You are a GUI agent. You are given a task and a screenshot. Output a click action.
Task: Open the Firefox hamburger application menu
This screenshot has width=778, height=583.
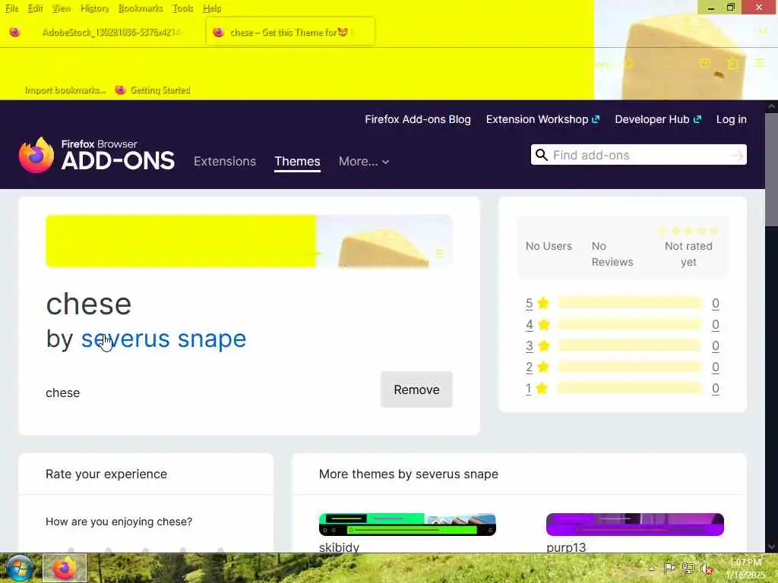pos(760,63)
